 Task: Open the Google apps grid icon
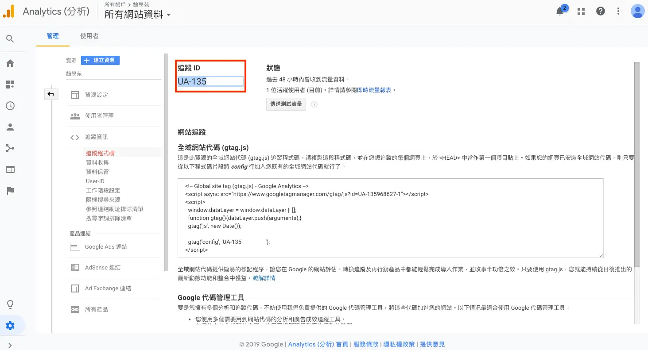click(581, 12)
